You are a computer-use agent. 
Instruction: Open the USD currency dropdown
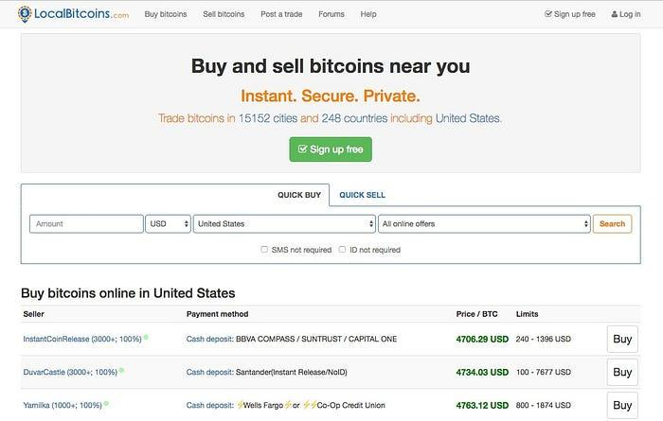[168, 224]
